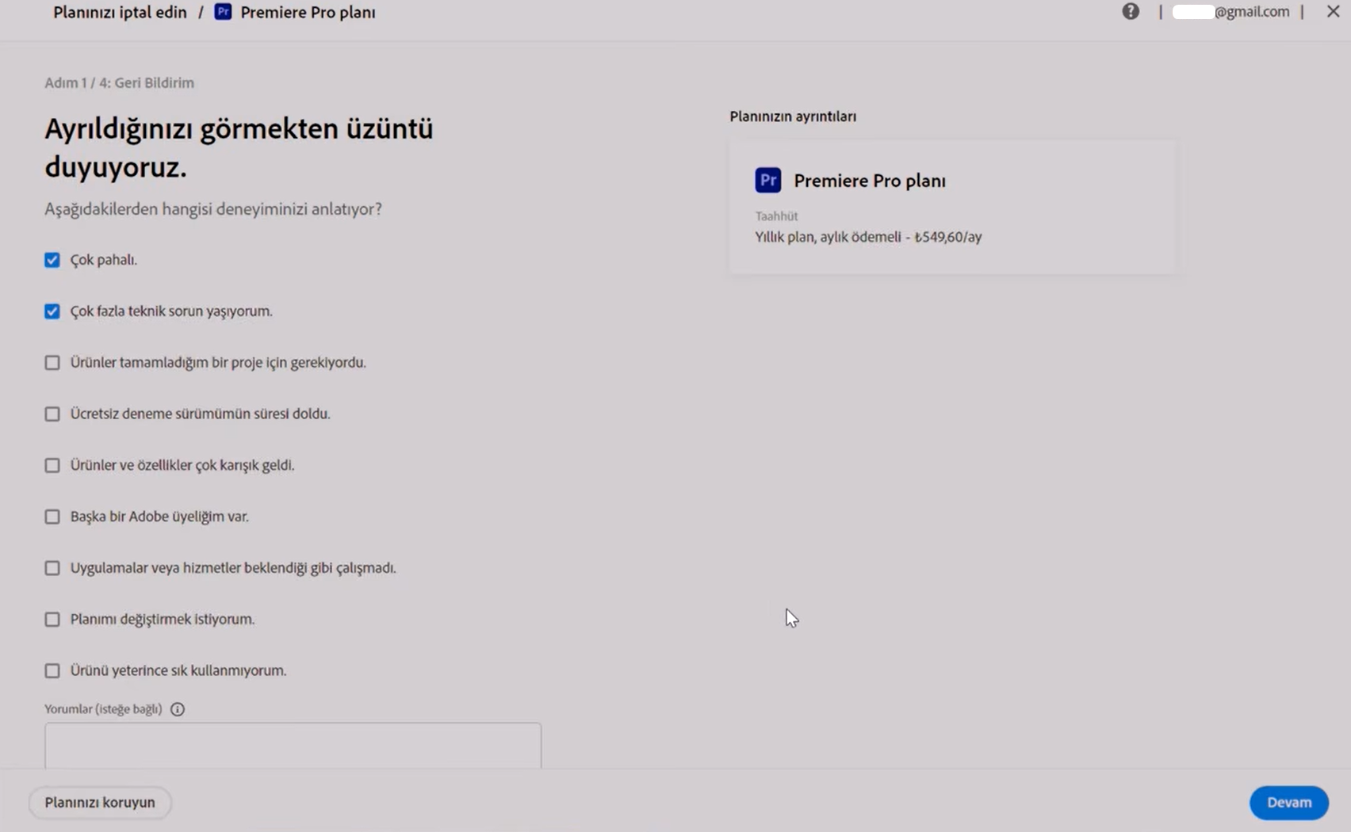Close the cancellation page with X
The height and width of the screenshot is (832, 1351).
pyautogui.click(x=1333, y=11)
